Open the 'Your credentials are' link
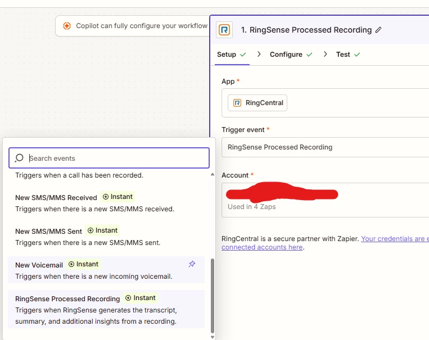Image resolution: width=429 pixels, height=340 pixels. (395, 239)
